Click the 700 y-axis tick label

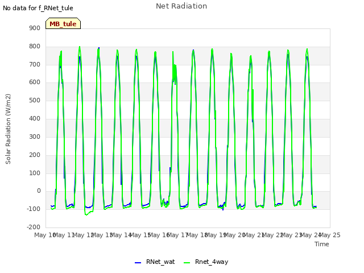35,64
